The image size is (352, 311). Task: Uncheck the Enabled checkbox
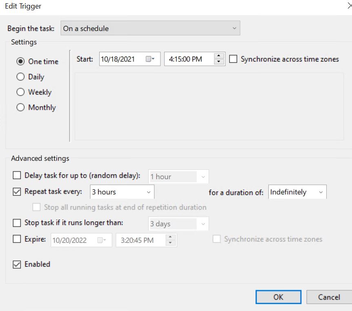coord(17,264)
